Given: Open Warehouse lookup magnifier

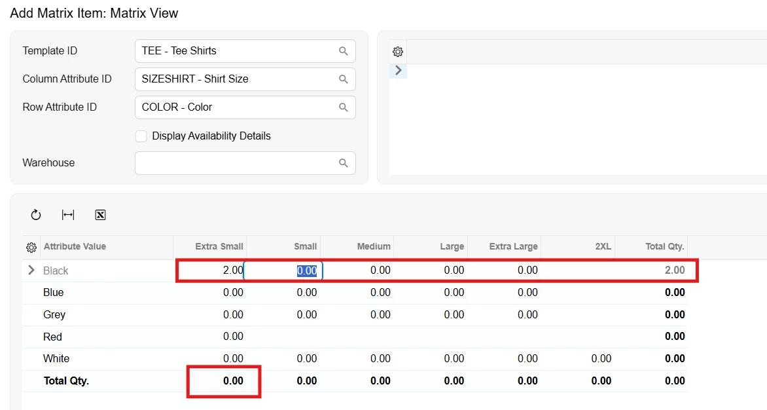Looking at the screenshot, I should coord(344,163).
